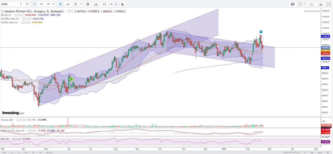The width and height of the screenshot is (333, 154).
Task: Set time range to 7d
Action: tap(33, 152)
